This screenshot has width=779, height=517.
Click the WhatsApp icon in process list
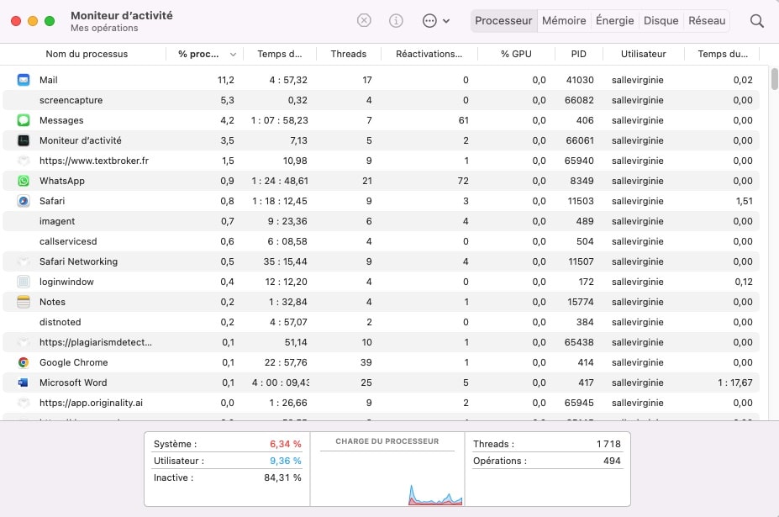[24, 181]
